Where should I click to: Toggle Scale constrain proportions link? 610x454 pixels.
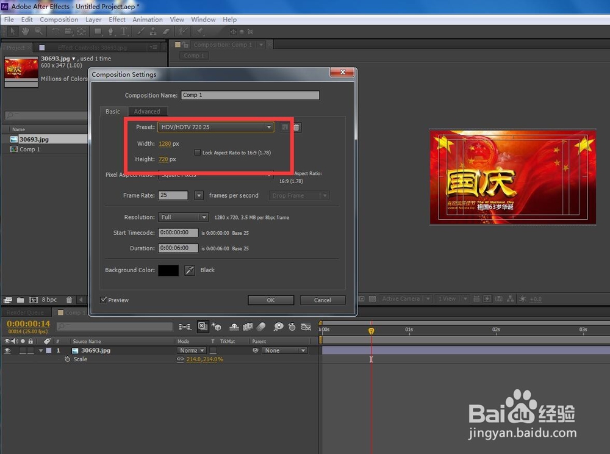coord(180,359)
